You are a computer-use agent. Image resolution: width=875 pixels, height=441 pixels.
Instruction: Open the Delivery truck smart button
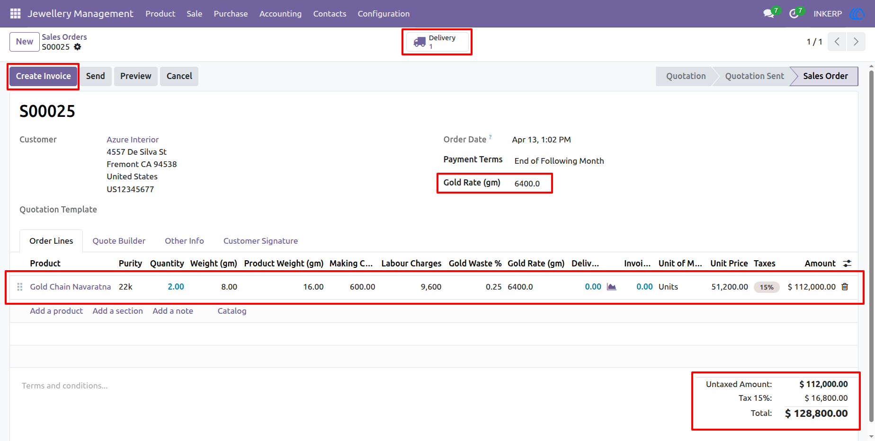[437, 42]
